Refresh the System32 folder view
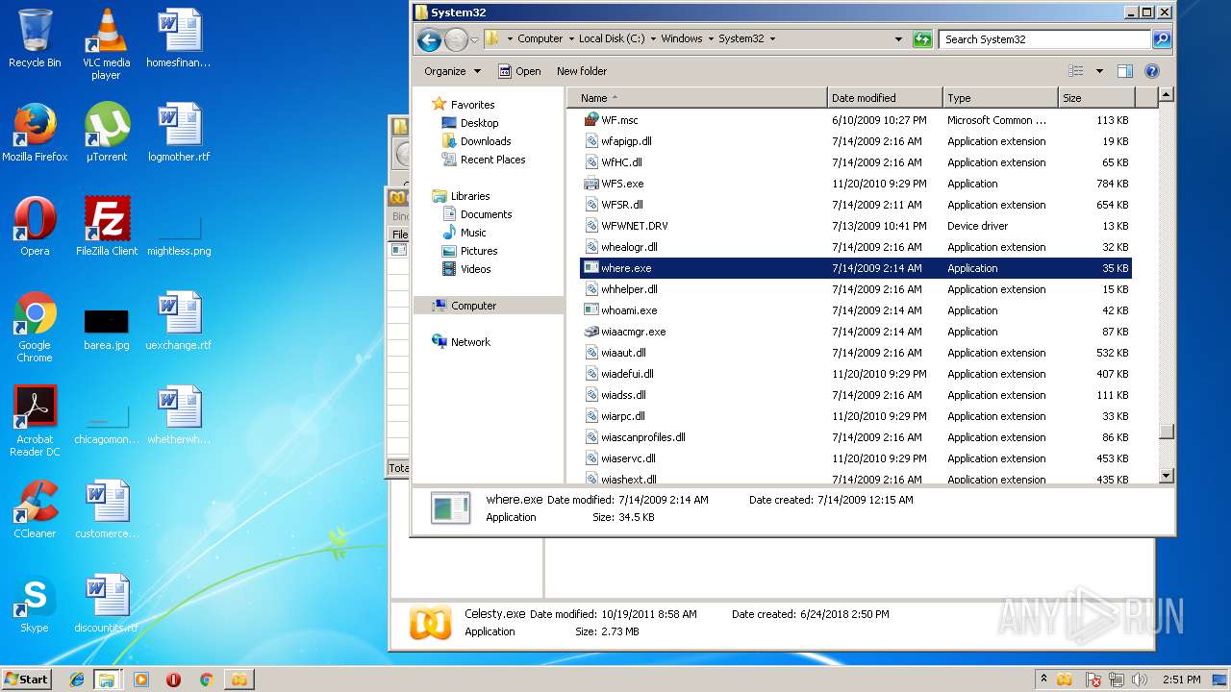1231x692 pixels. coord(922,39)
